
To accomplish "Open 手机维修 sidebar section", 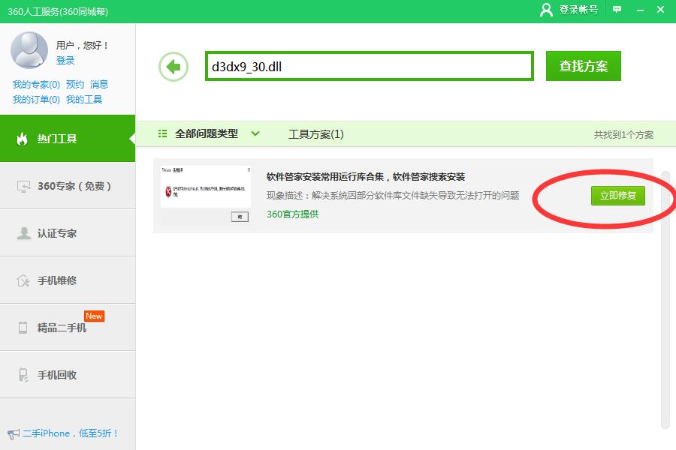I will point(68,280).
